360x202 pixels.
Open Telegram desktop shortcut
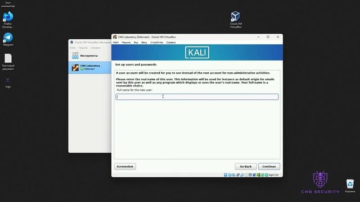pos(8,39)
